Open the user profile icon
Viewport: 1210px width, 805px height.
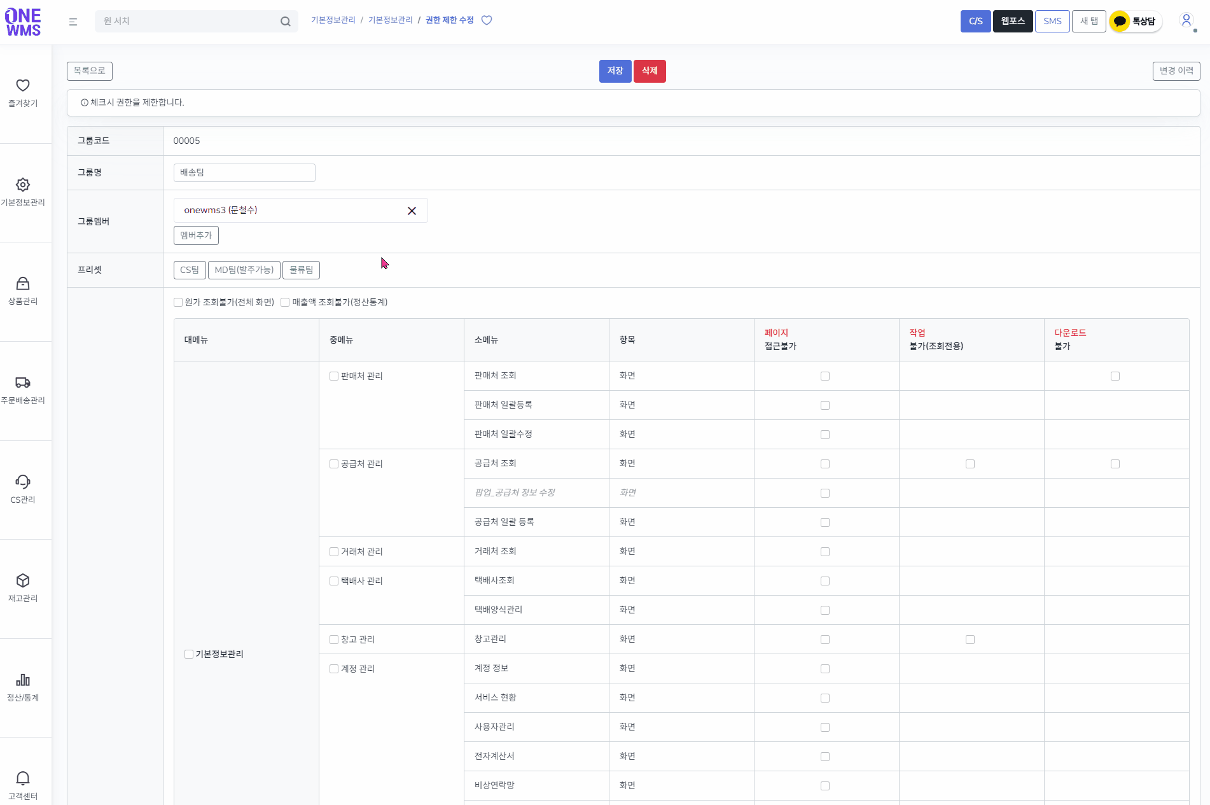[x=1186, y=20]
